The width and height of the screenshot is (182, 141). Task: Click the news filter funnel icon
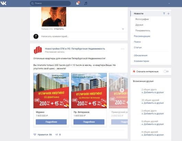pyautogui.click(x=164, y=14)
